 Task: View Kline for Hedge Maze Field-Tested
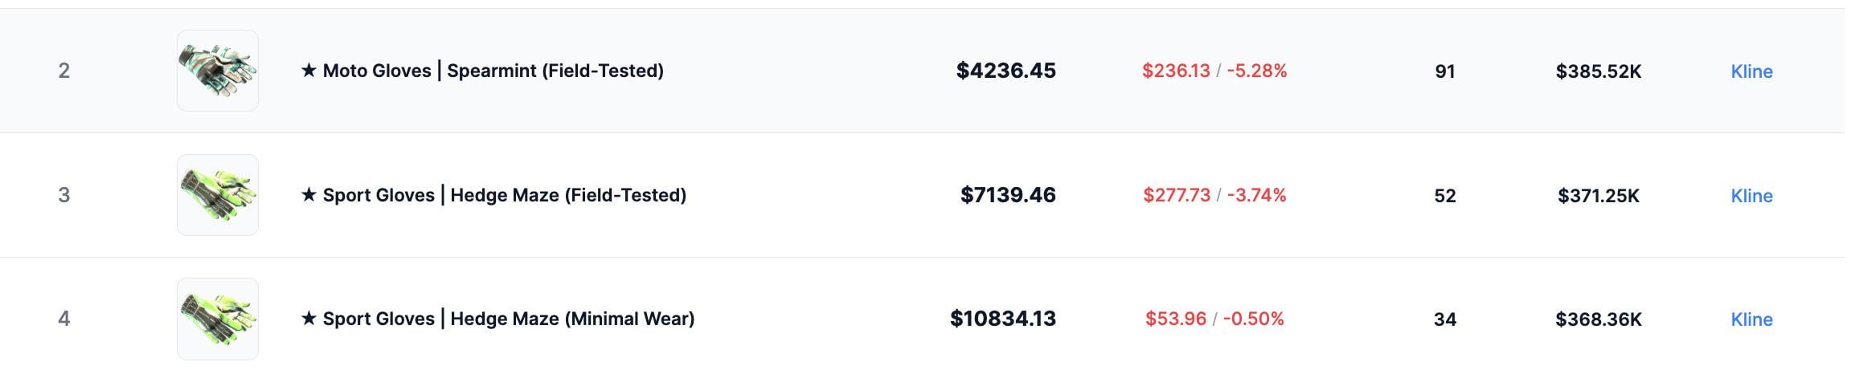point(1751,196)
